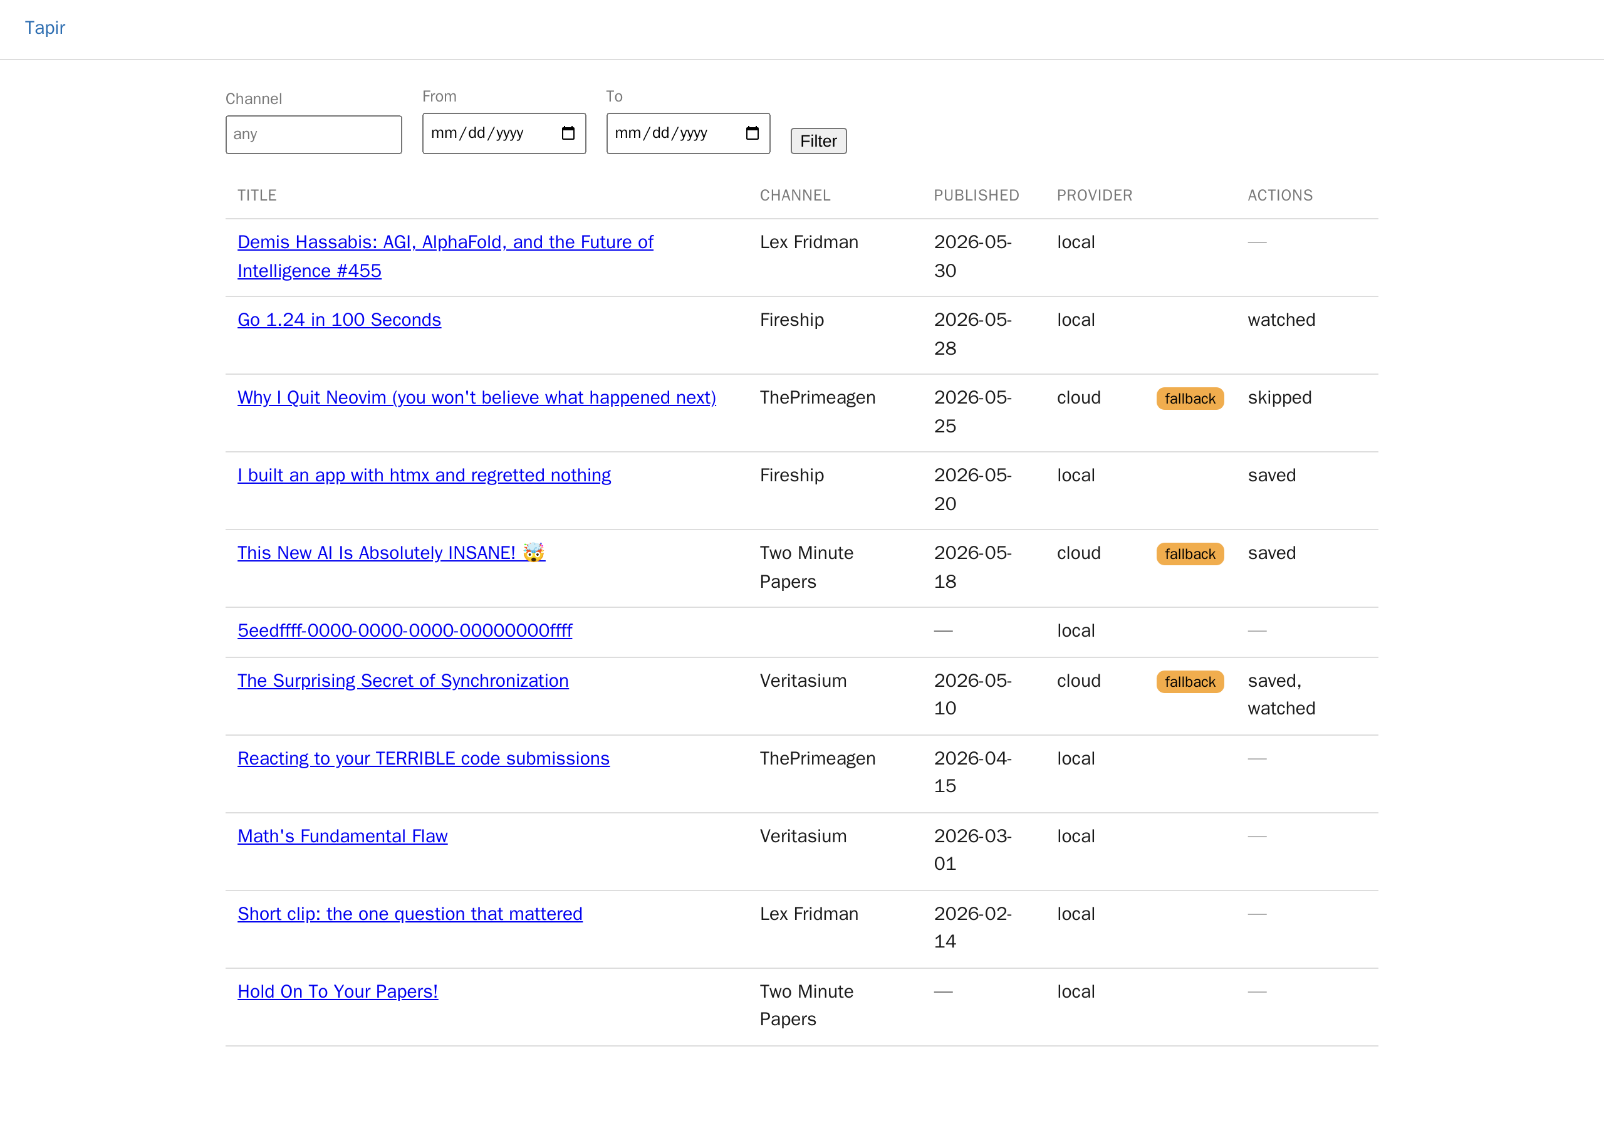Click the 2026-05-10 published date

pos(972,694)
